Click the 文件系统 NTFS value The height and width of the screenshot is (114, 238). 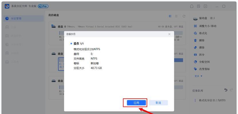pos(94,59)
